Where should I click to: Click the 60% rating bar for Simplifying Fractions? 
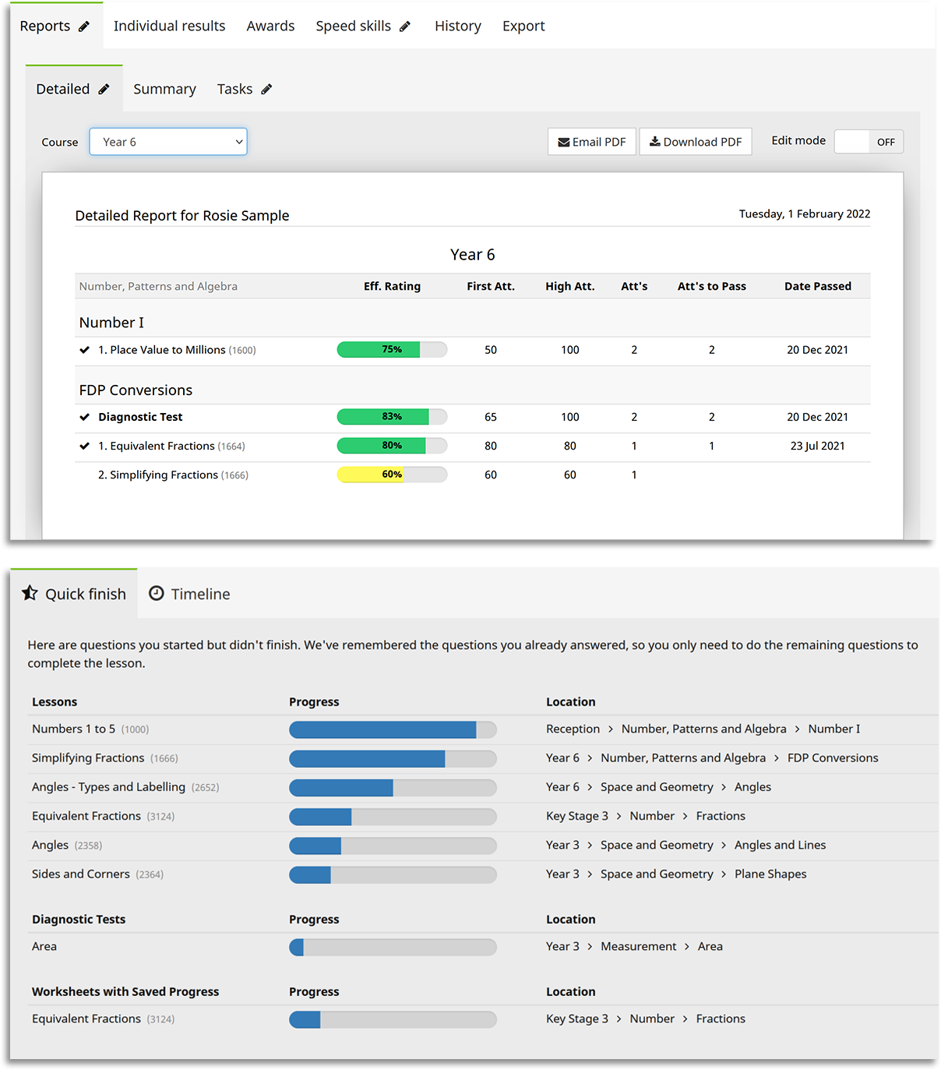click(392, 475)
